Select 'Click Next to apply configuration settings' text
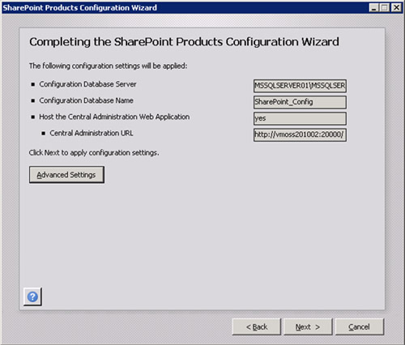405x345 pixels. [x=94, y=153]
